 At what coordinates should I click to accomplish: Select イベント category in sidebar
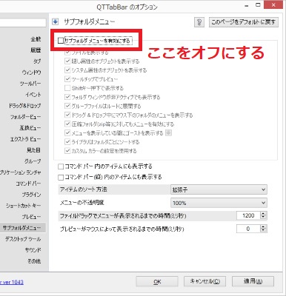pyautogui.click(x=33, y=95)
